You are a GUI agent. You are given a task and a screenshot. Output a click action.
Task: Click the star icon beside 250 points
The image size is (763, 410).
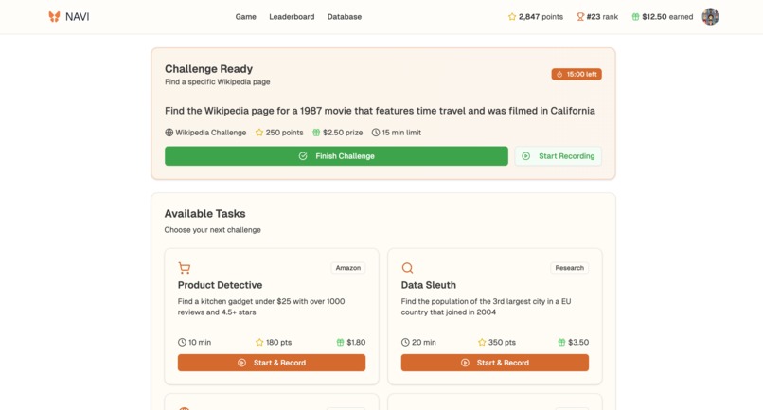pos(259,133)
